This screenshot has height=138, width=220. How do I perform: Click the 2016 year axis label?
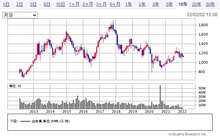click(83, 111)
